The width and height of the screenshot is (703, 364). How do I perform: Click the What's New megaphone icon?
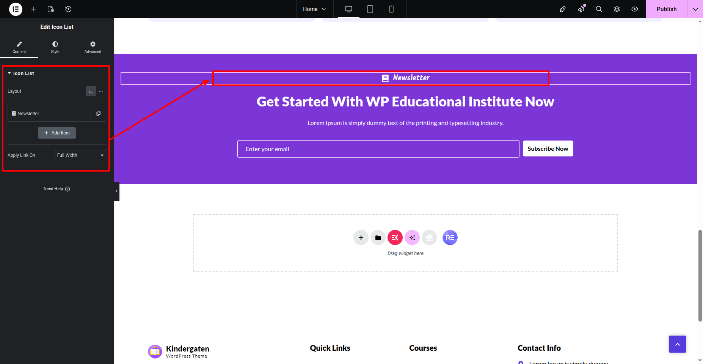click(581, 9)
